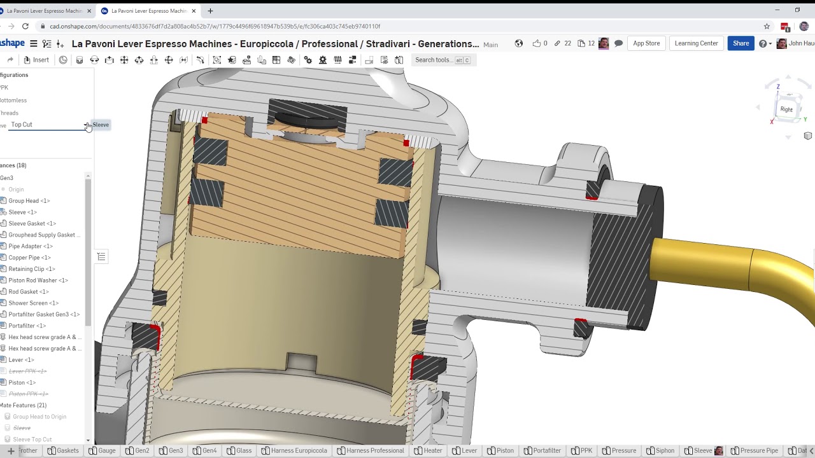Open the help question-mark dropdown

pos(765,44)
